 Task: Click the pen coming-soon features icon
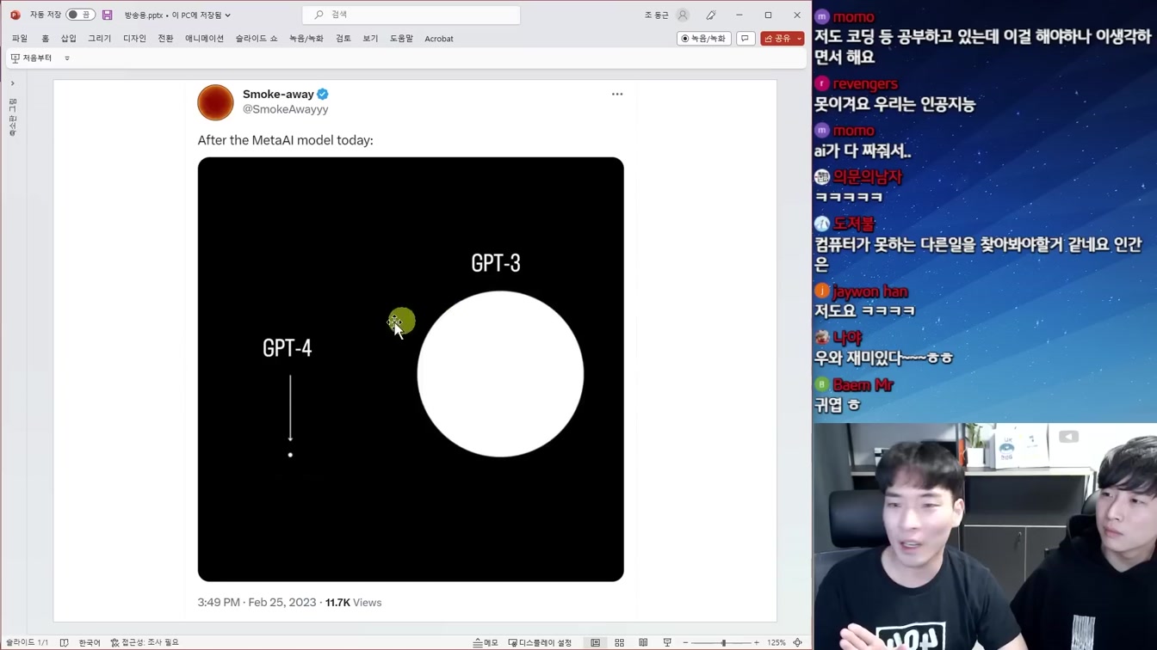coord(711,15)
